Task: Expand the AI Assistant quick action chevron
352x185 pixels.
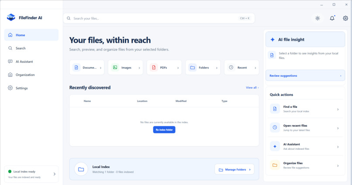Action: point(338,147)
